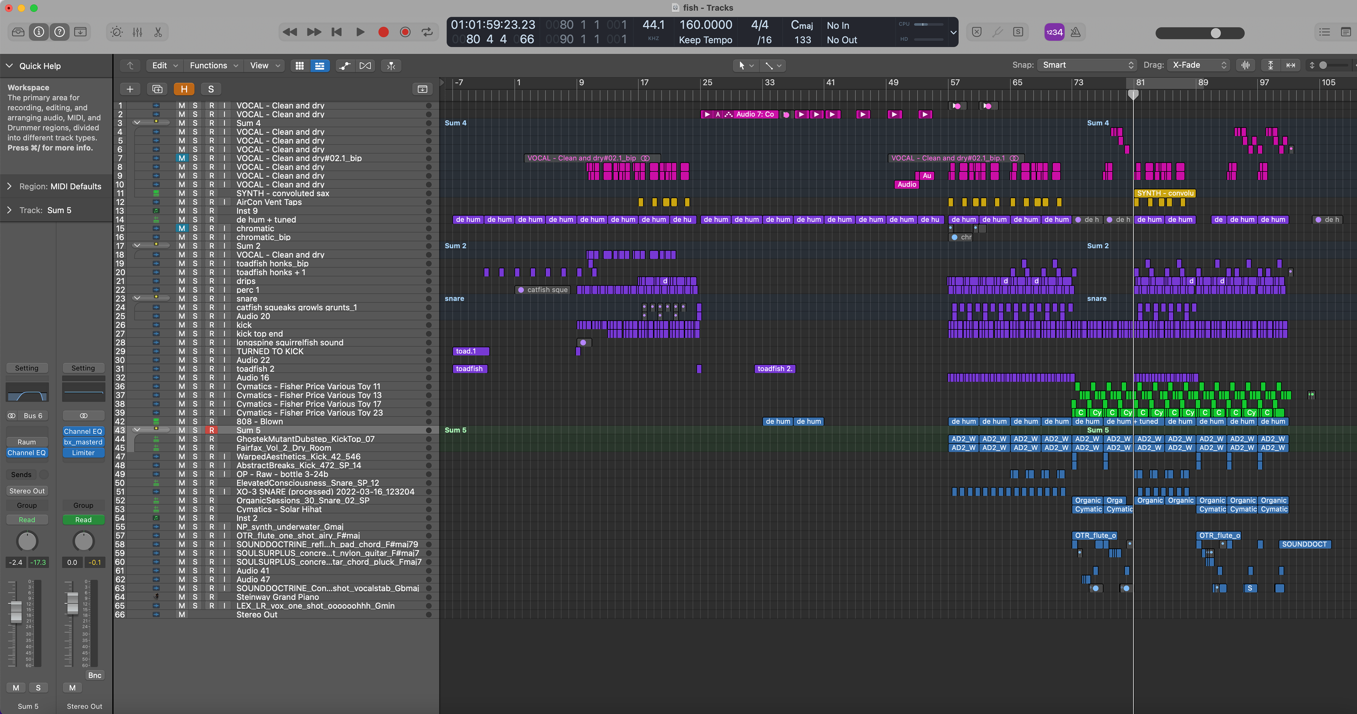
Task: Click the Limiter plugin slot
Action: [83, 452]
